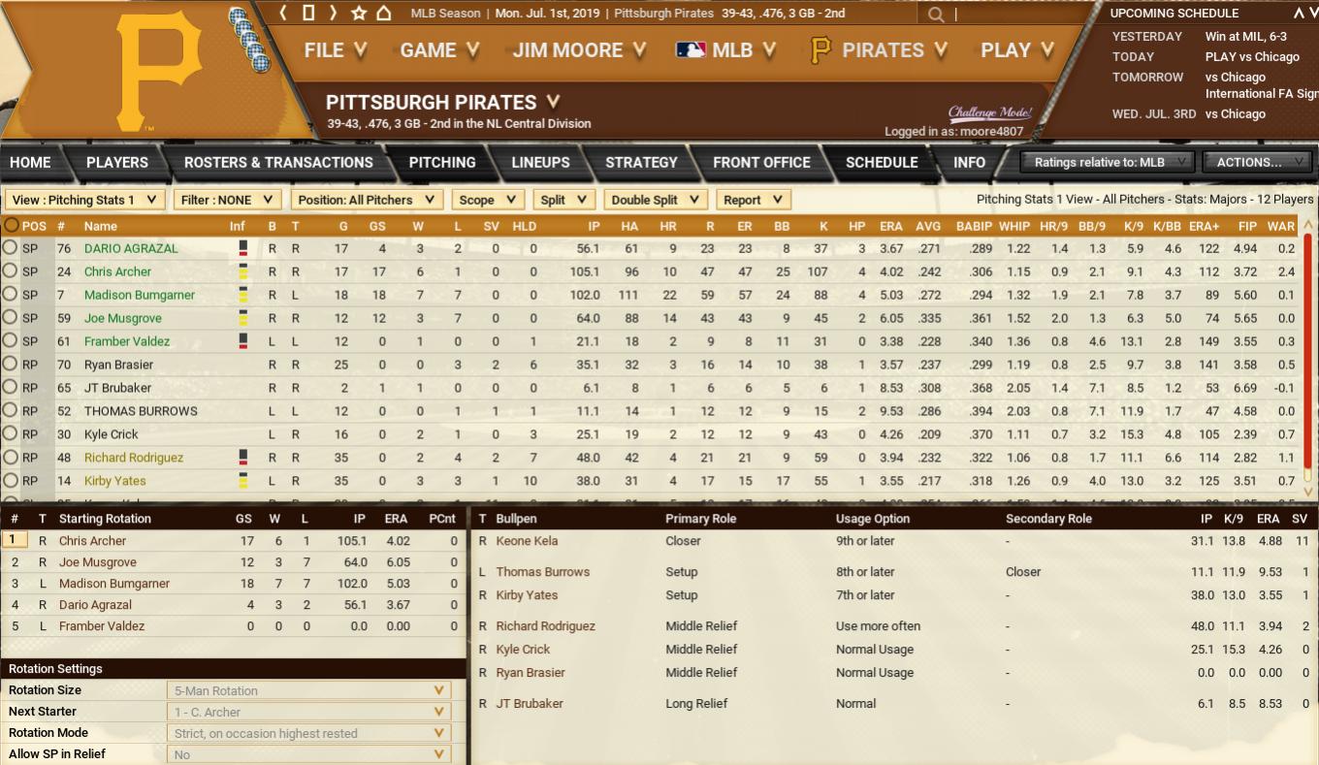This screenshot has height=765, width=1319.
Task: Open the Split dropdown
Action: point(563,200)
